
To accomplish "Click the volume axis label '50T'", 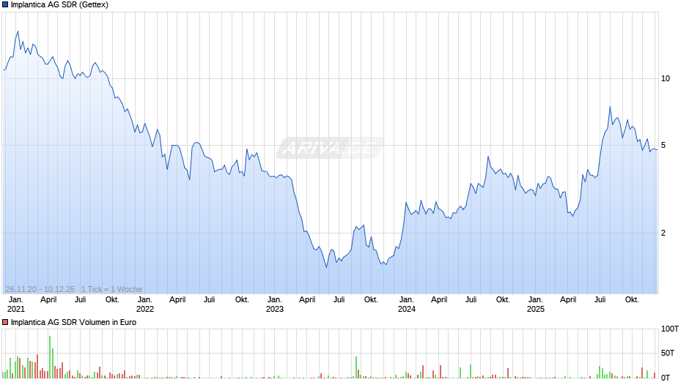I will pos(668,353).
